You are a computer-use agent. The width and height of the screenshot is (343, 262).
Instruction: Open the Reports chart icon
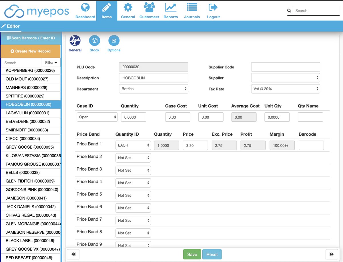click(x=171, y=7)
